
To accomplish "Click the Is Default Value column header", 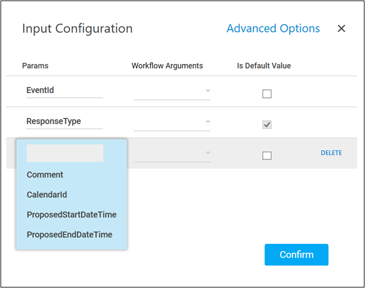I will click(x=263, y=65).
